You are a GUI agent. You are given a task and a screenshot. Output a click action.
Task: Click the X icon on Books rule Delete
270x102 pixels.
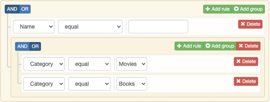(238, 81)
